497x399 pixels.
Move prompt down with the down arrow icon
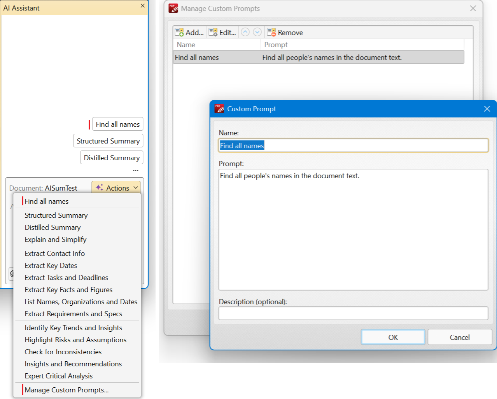[257, 32]
